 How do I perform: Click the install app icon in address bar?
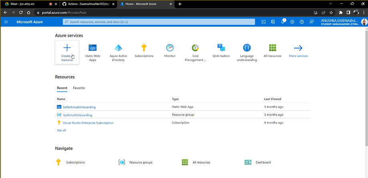[x=316, y=12]
